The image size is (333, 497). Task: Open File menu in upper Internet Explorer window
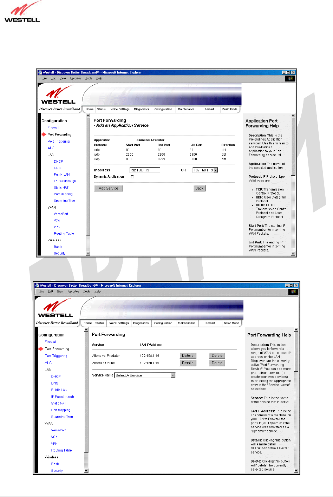tap(45, 78)
